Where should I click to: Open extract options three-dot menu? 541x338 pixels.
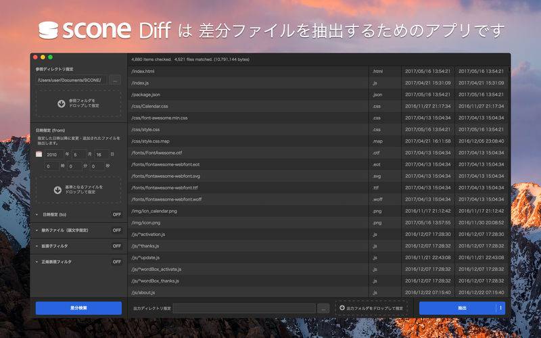(500, 308)
